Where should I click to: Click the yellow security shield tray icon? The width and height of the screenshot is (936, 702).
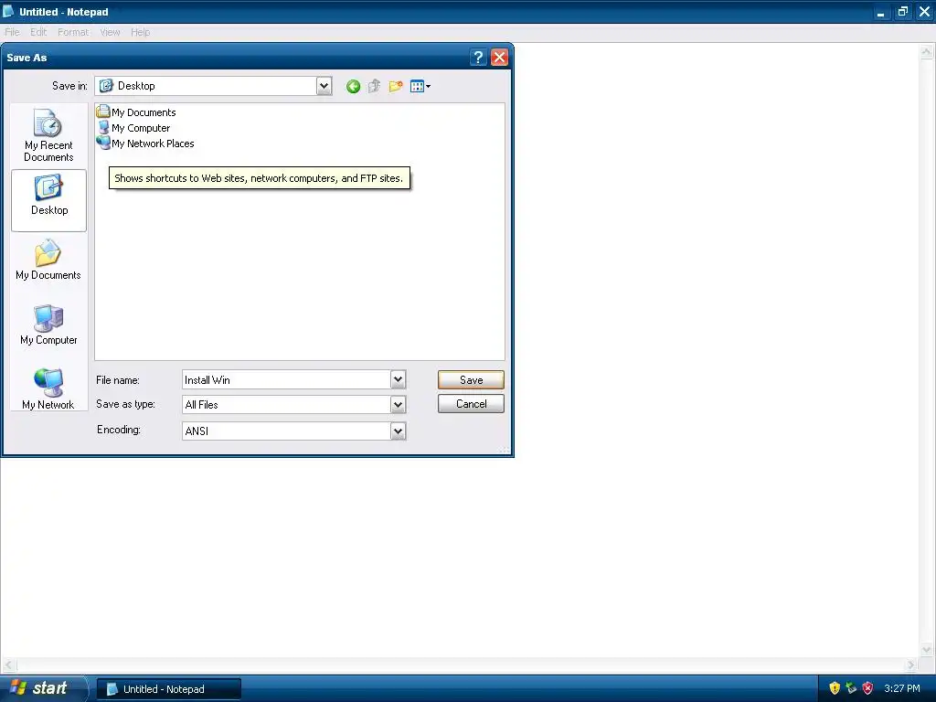(x=835, y=688)
